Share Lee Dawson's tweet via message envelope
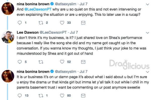151x100 pixels. [x=83, y=62]
